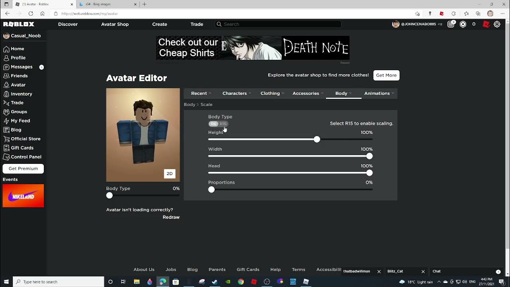Open the browser extensions puzzle icon
The height and width of the screenshot is (287, 510).
pos(453,14)
